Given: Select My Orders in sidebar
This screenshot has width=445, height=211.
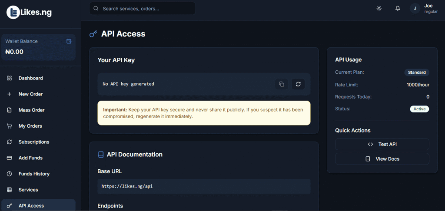Looking at the screenshot, I should coord(38,126).
